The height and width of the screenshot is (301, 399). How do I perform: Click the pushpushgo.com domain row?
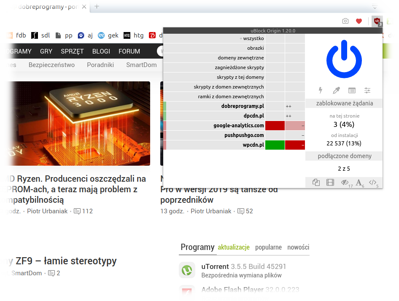click(x=214, y=135)
